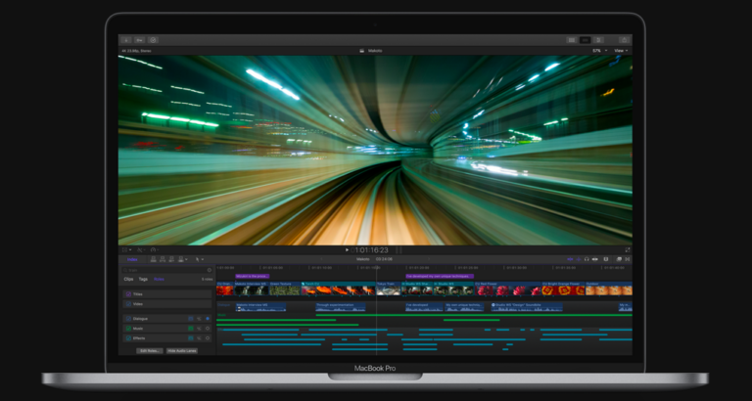Image resolution: width=752 pixels, height=401 pixels.
Task: Toggle Effects audio lane icon
Action: [191, 338]
